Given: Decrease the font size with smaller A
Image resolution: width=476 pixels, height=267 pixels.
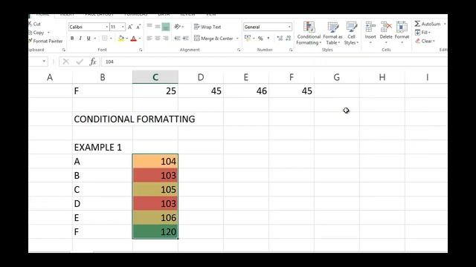Looking at the screenshot, I should (x=138, y=27).
